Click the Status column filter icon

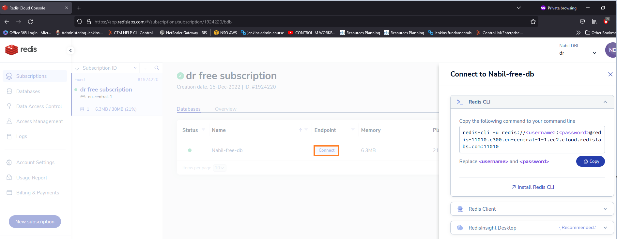(204, 130)
